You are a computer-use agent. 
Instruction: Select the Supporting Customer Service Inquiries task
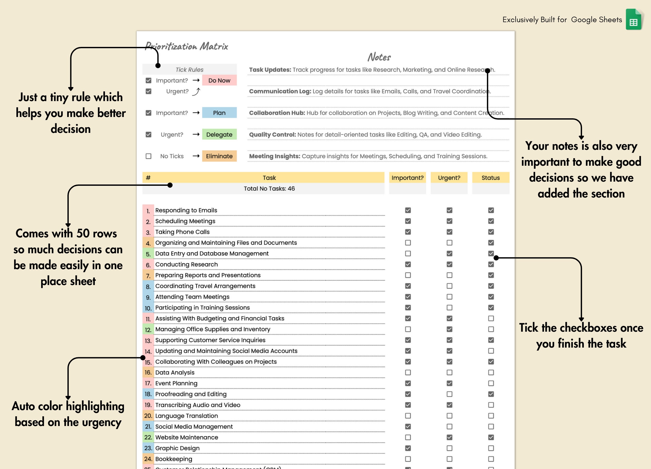(x=270, y=340)
